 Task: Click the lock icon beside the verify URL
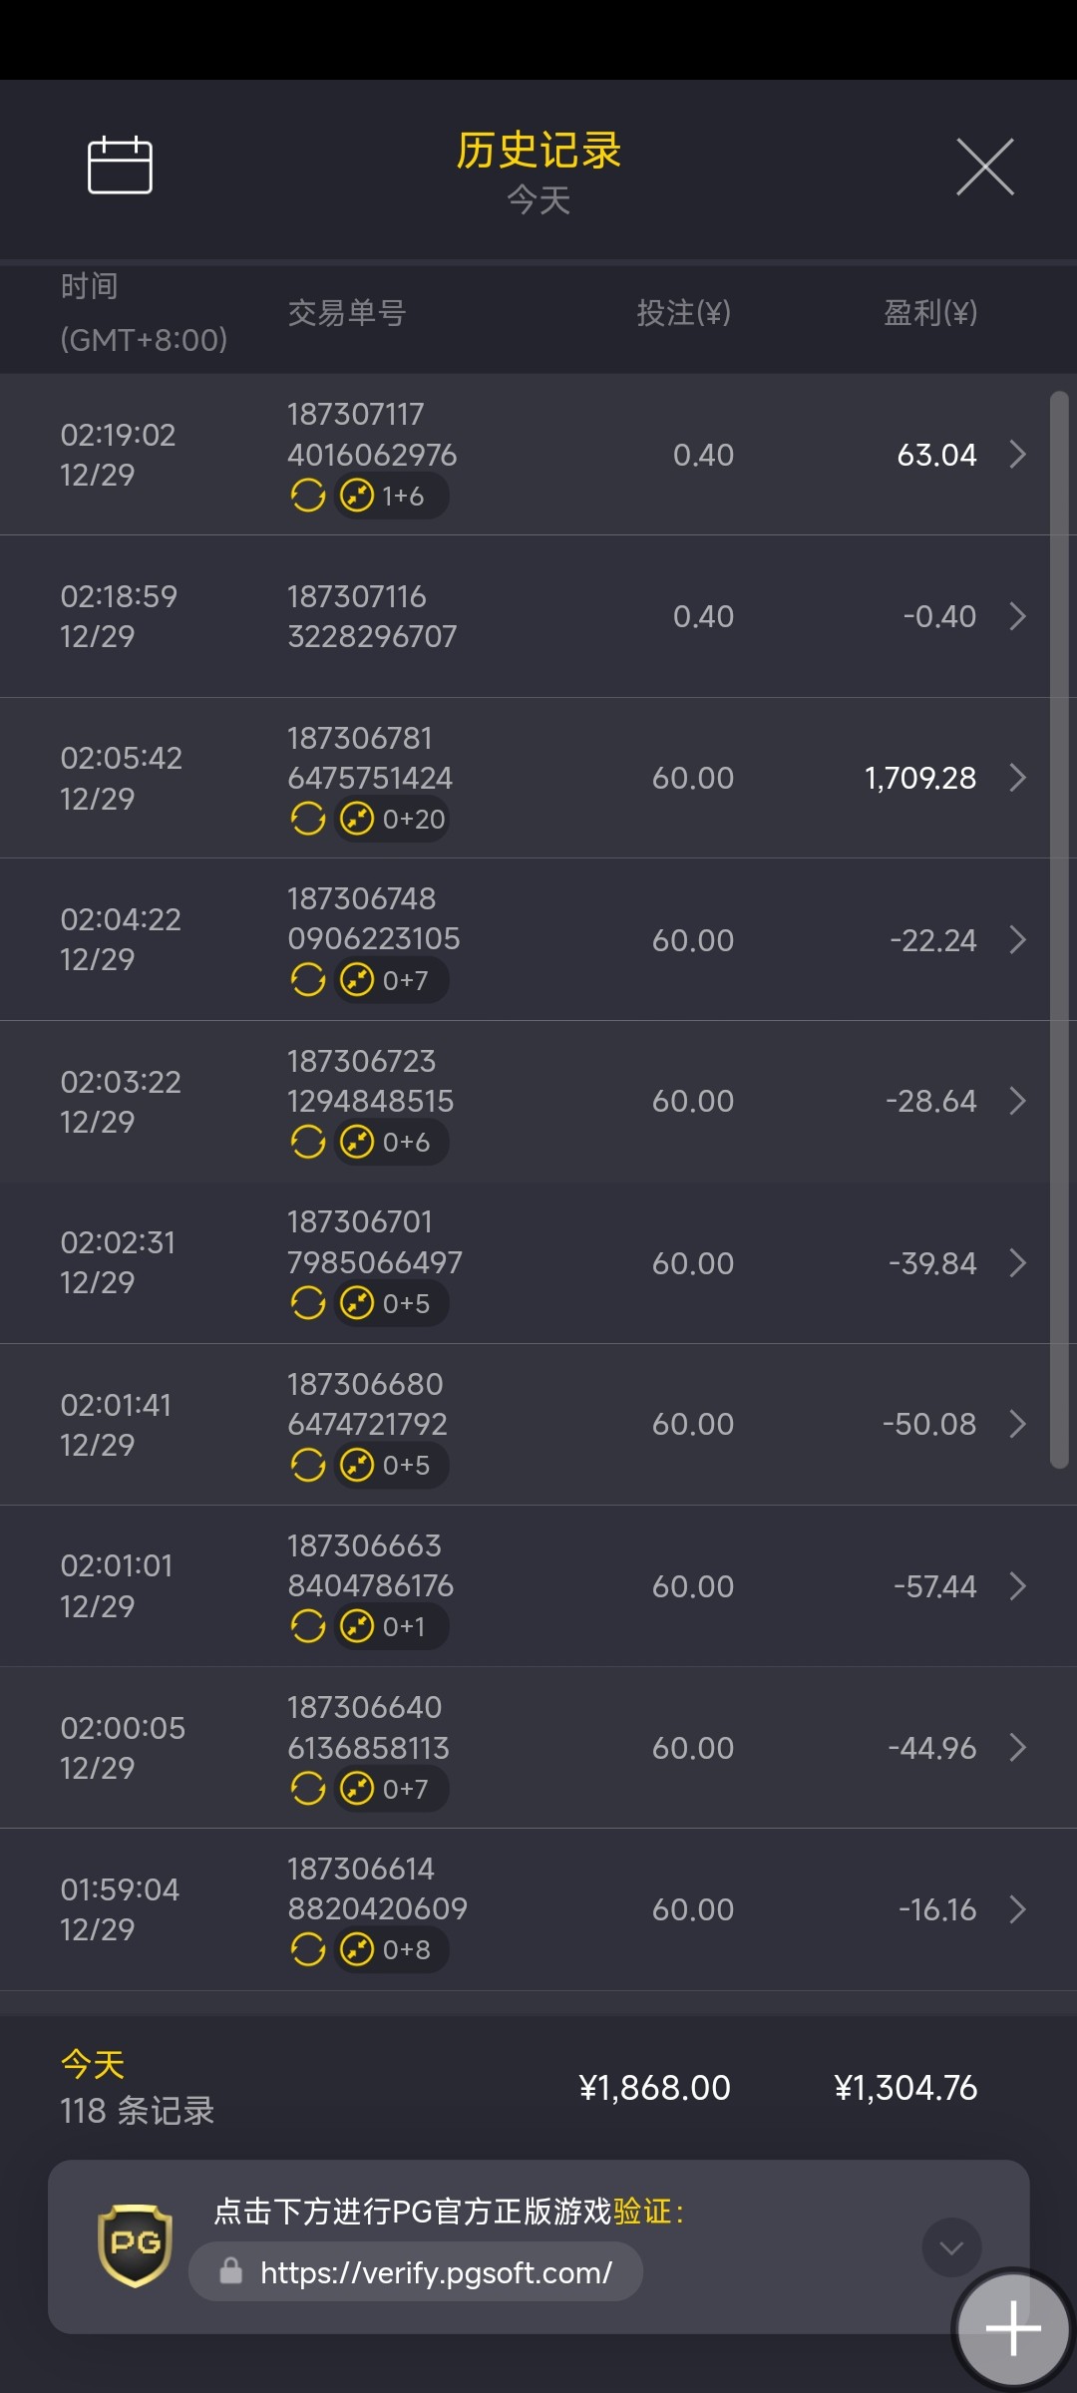(x=231, y=2271)
